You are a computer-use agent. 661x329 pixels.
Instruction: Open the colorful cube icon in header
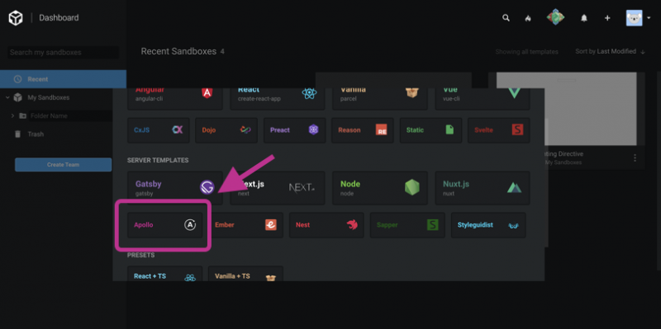click(555, 17)
